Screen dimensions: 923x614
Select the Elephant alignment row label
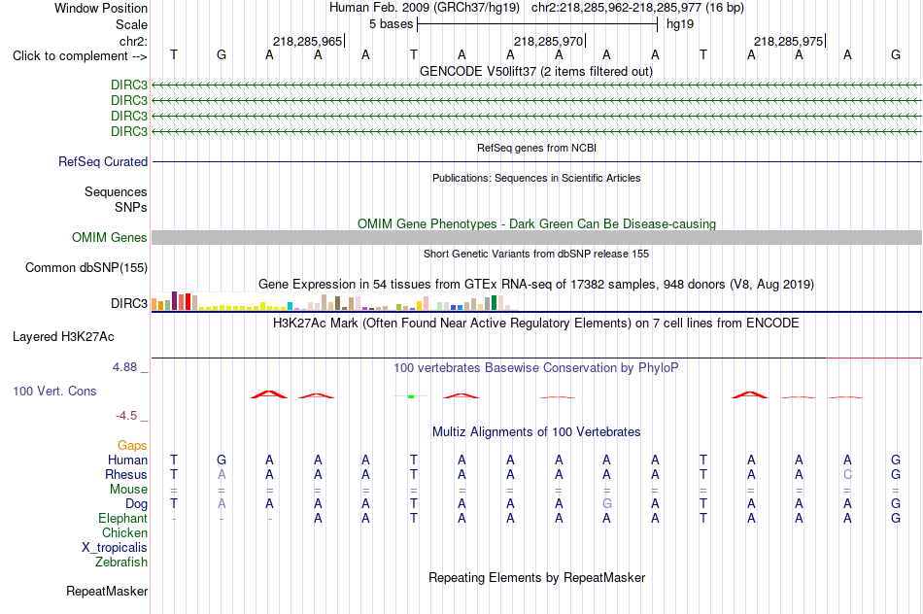[122, 519]
